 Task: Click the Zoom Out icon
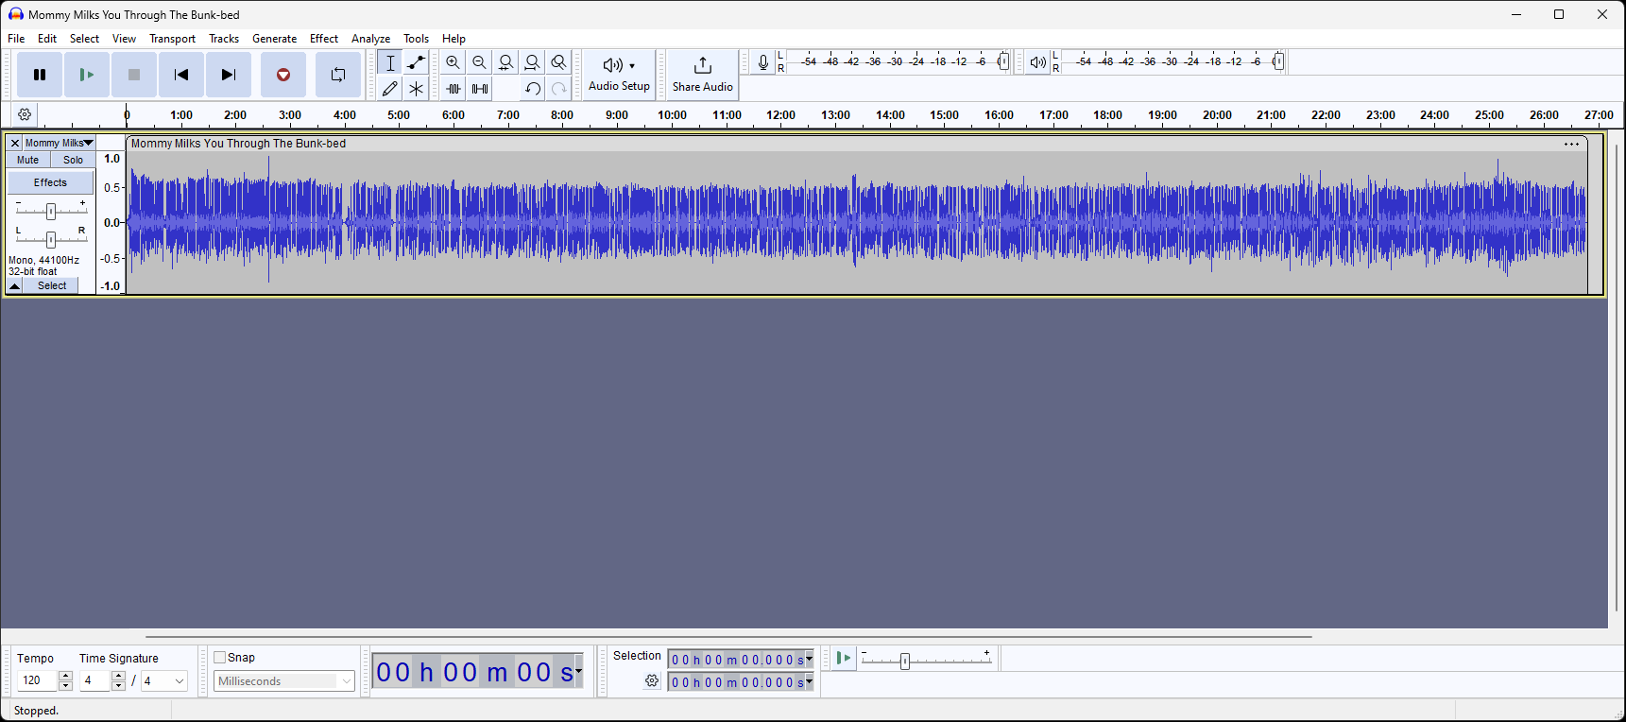click(x=480, y=62)
